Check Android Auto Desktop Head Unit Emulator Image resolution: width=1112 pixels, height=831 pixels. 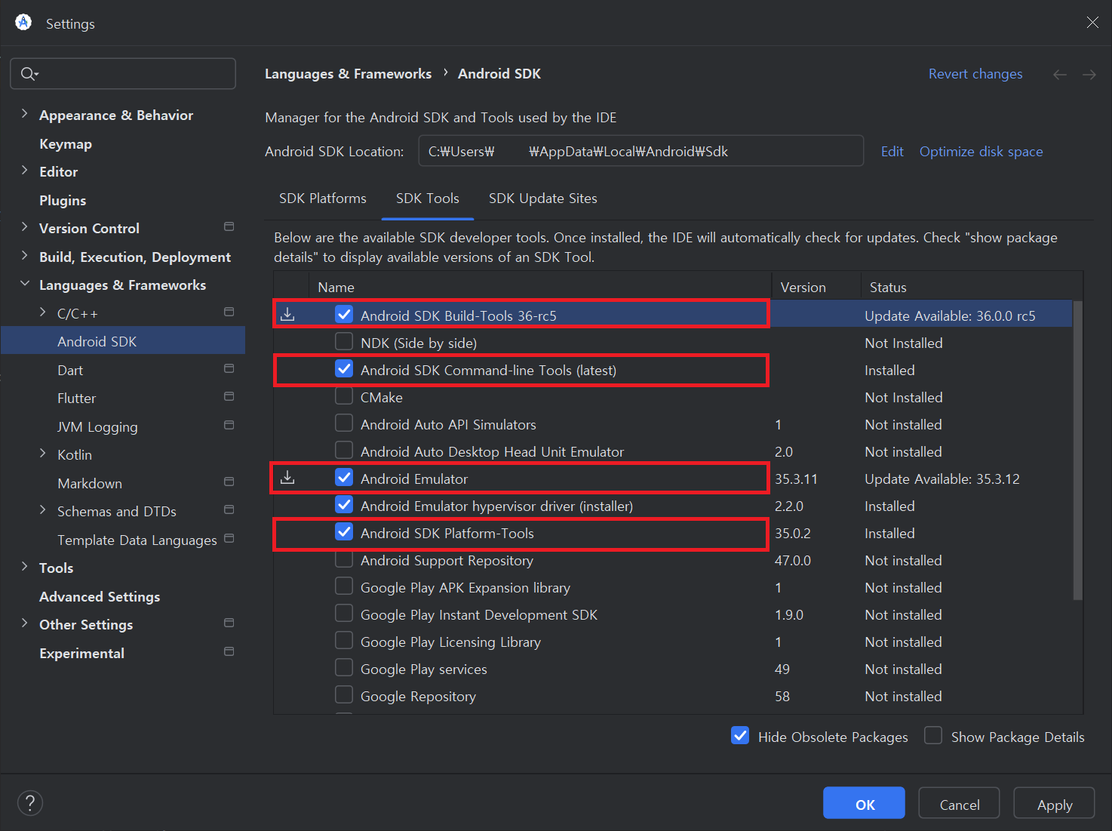[344, 450]
